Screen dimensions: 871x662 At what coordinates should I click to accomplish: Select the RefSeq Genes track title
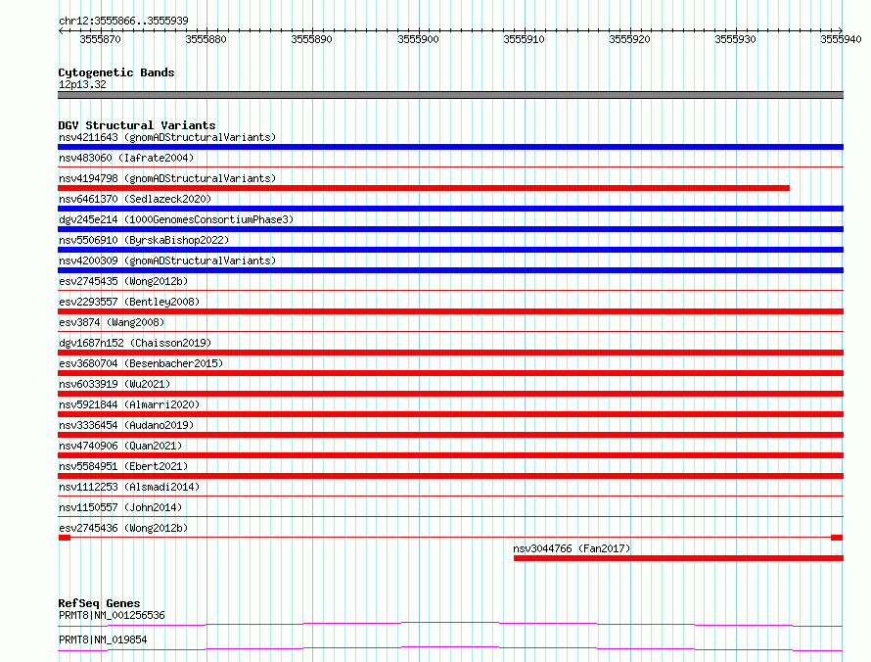tap(100, 603)
